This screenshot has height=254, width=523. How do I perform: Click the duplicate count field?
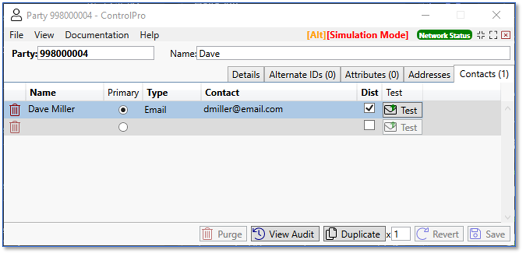(x=401, y=234)
